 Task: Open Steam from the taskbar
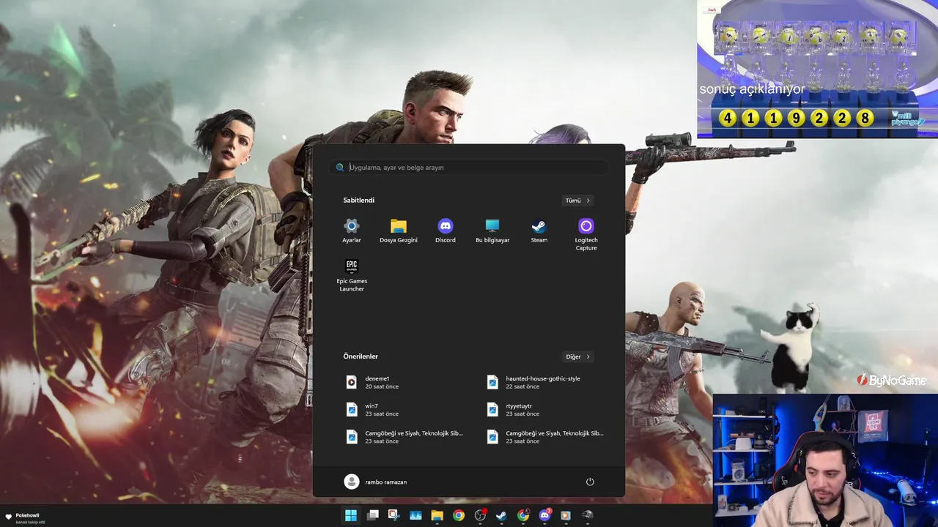[501, 515]
